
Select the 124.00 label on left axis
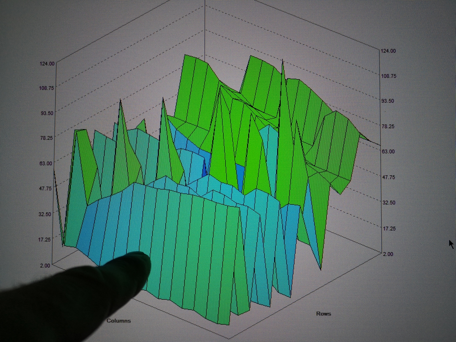[47, 63]
